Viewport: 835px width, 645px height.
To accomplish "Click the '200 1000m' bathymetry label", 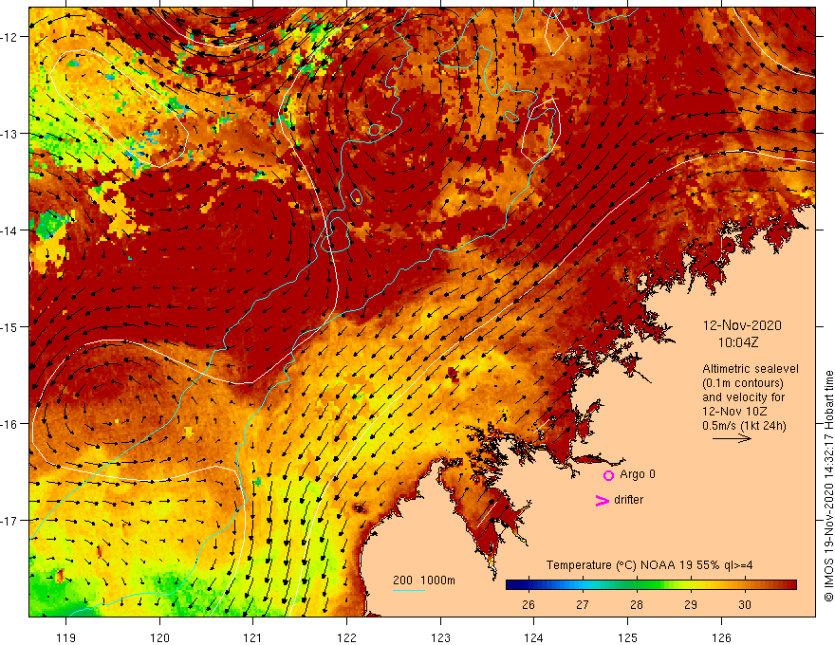I will pos(424,580).
